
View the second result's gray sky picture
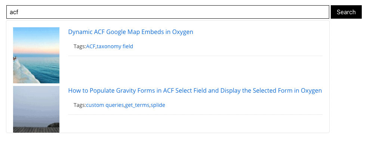tap(36, 109)
